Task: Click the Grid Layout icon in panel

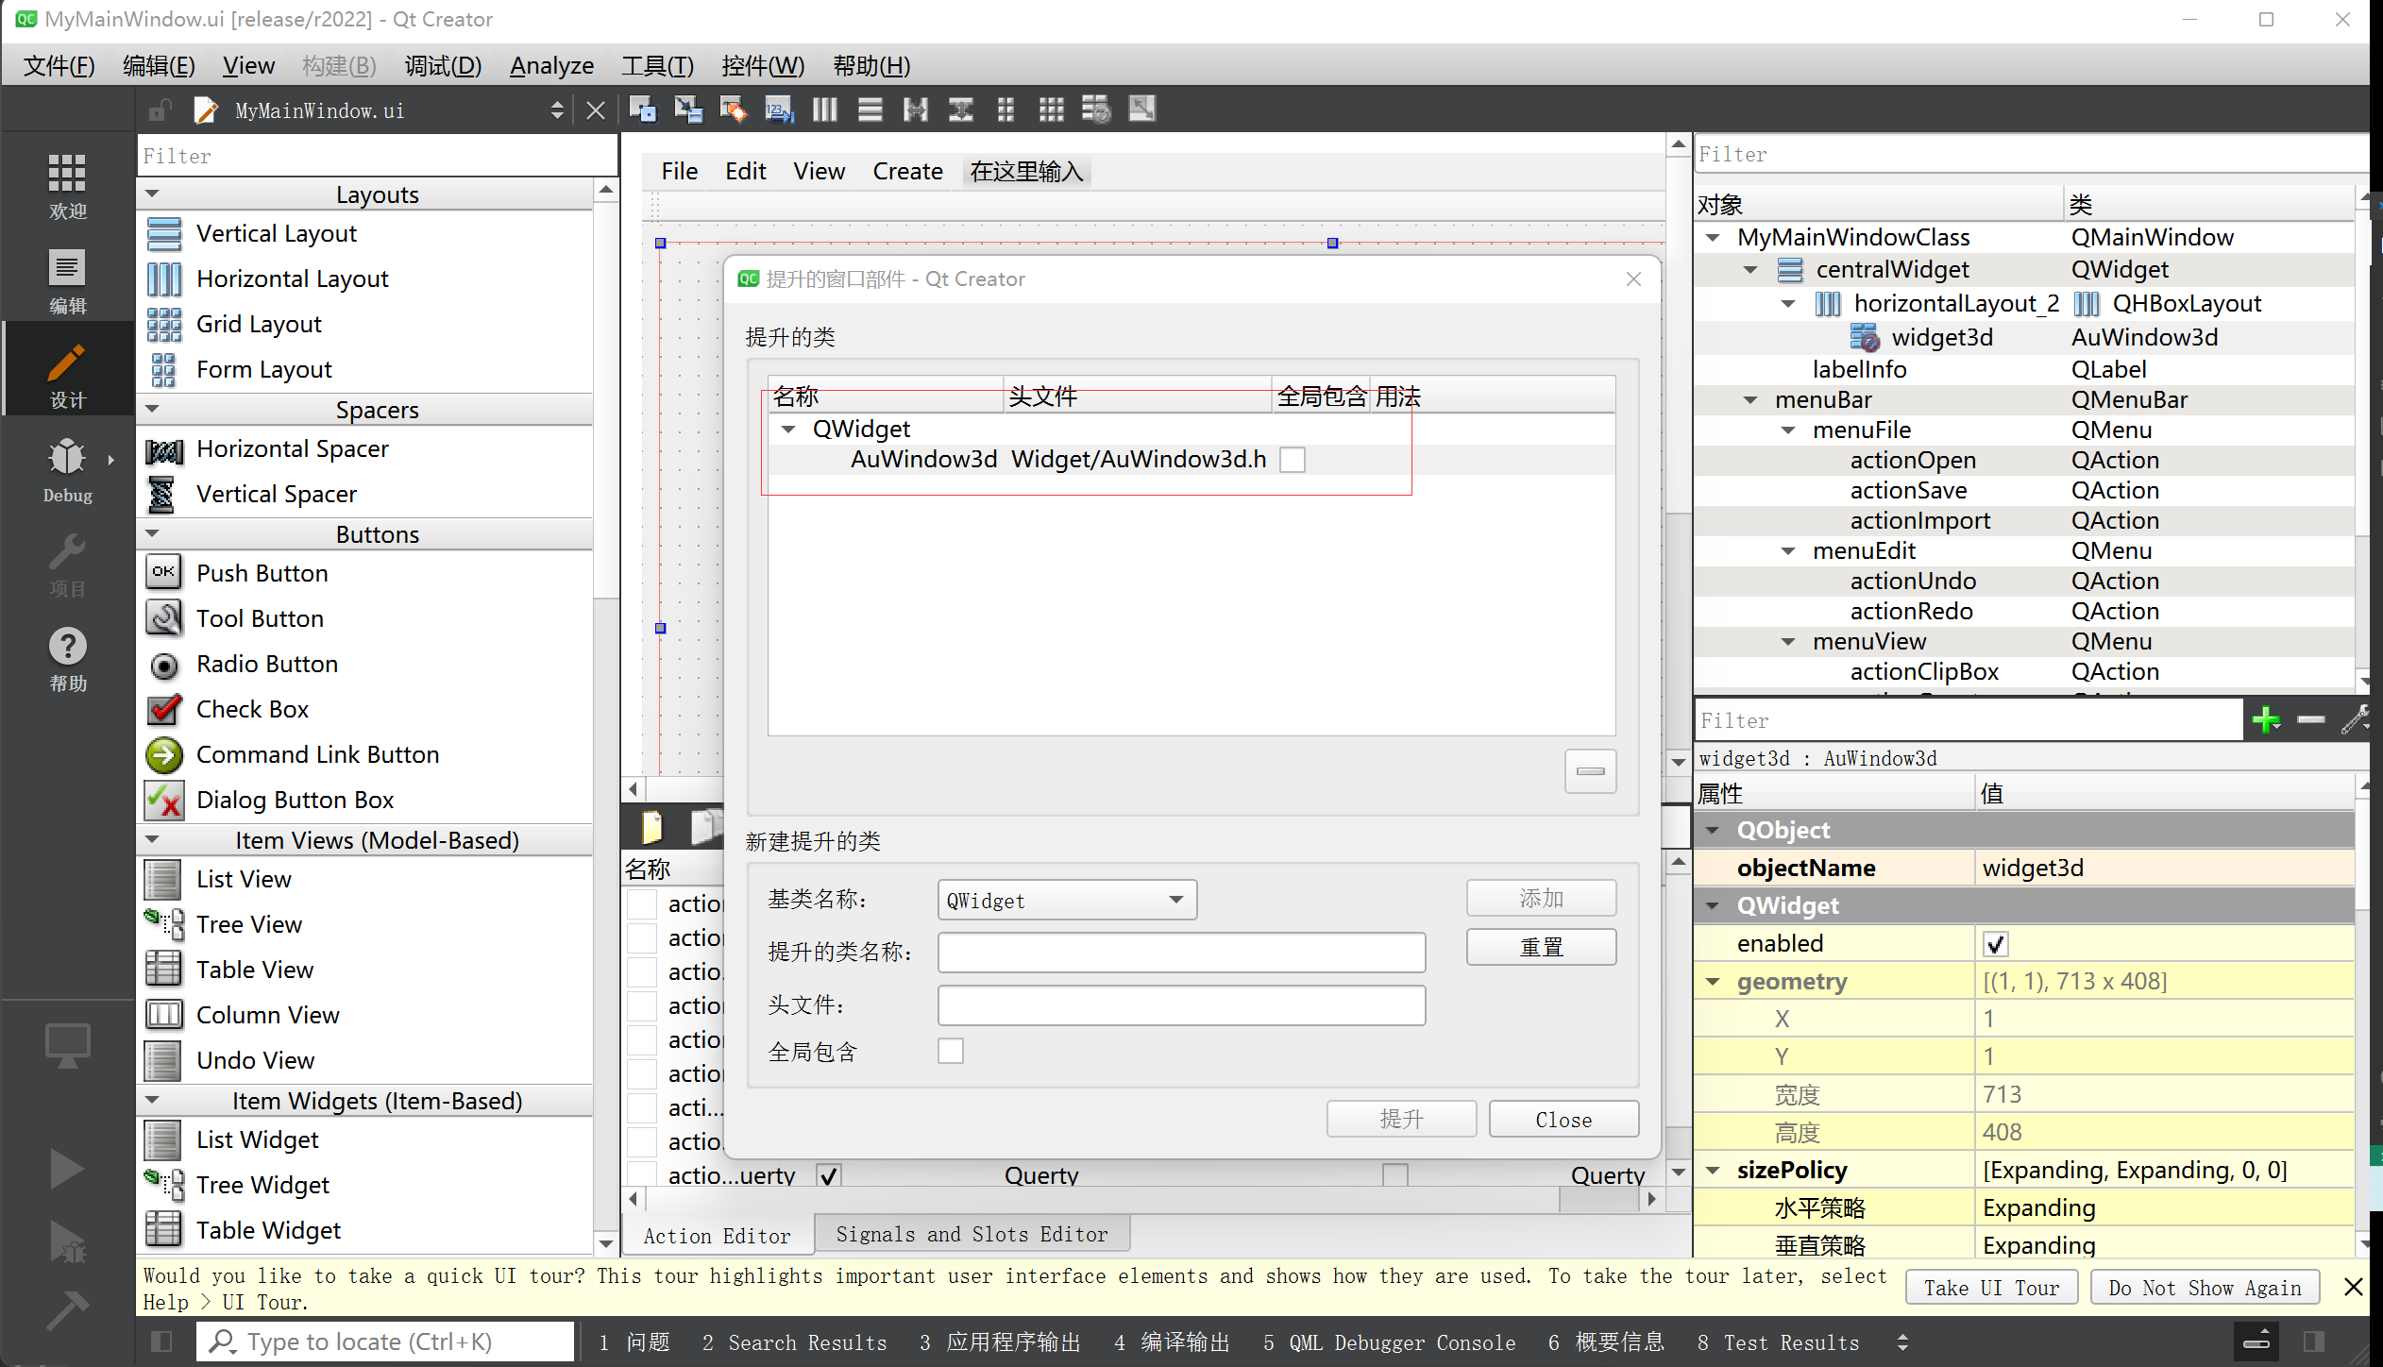Action: pos(162,323)
